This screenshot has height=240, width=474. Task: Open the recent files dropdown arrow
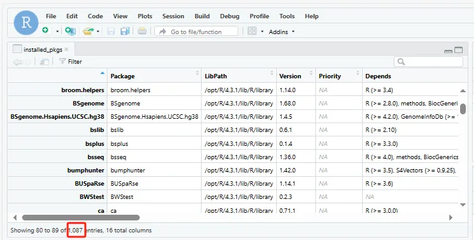pyautogui.click(x=98, y=31)
